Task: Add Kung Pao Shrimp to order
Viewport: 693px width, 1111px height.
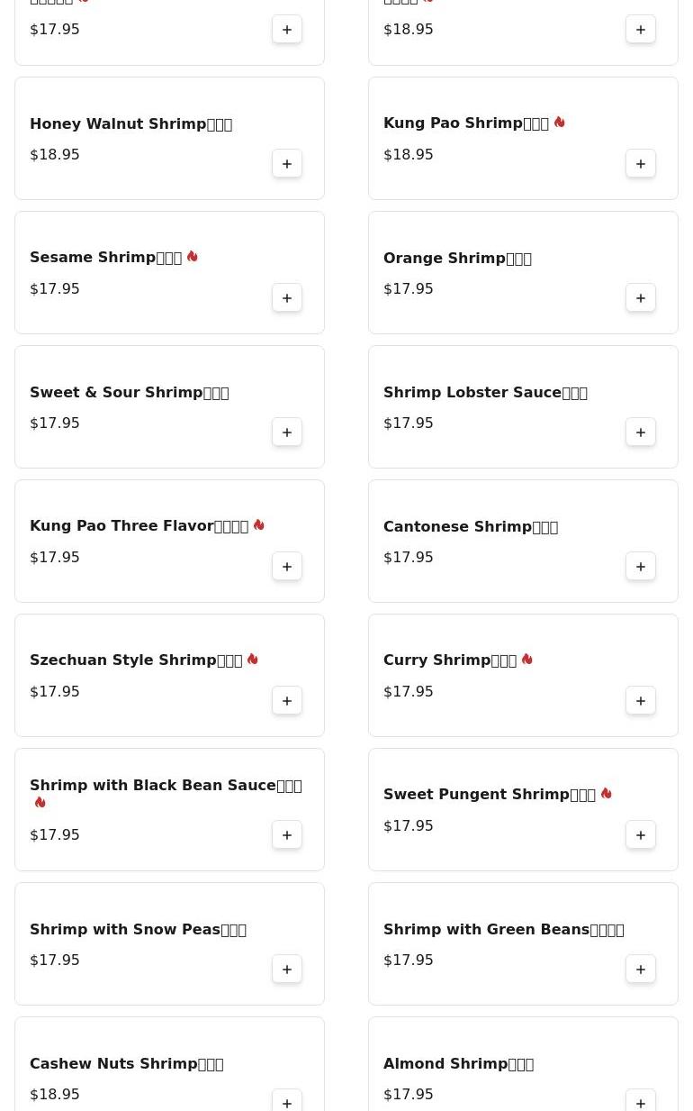Action: coord(641,164)
